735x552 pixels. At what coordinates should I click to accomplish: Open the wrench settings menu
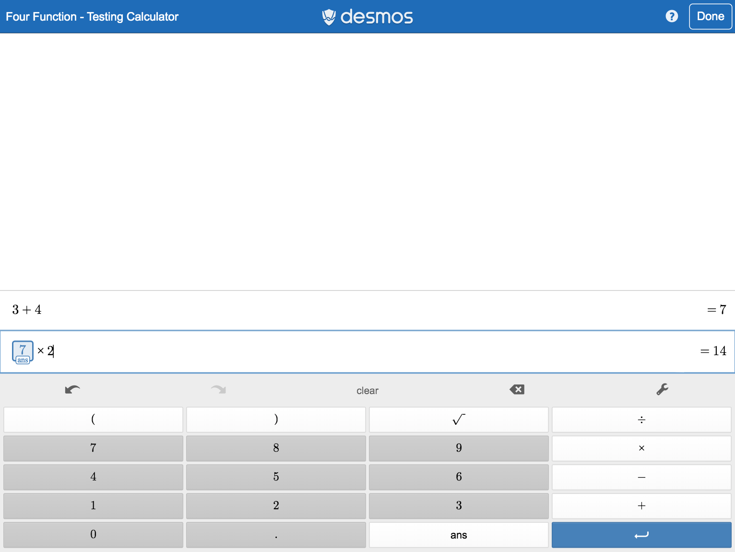pyautogui.click(x=662, y=389)
